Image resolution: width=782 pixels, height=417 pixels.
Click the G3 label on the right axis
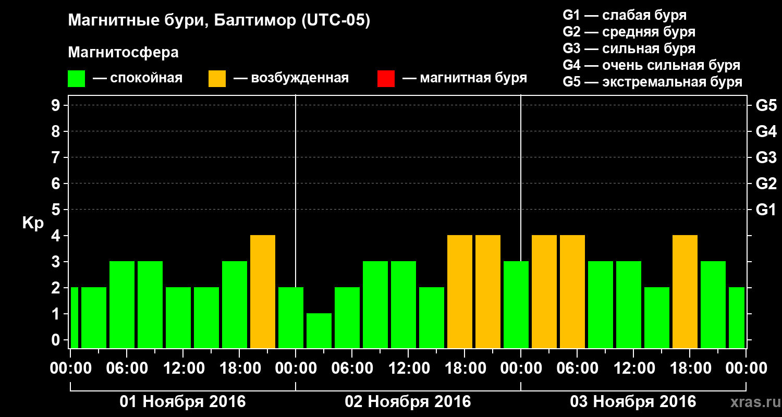pyautogui.click(x=766, y=157)
